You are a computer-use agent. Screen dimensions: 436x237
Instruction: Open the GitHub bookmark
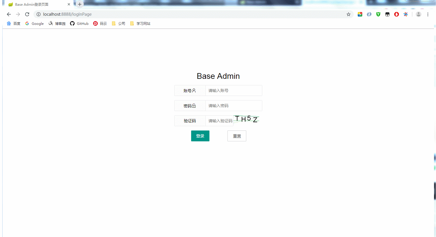[79, 23]
